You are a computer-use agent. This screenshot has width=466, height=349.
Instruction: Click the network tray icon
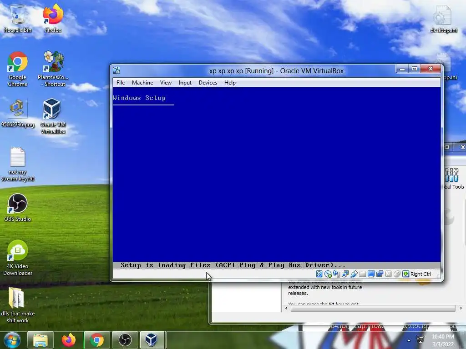pyautogui.click(x=420, y=340)
